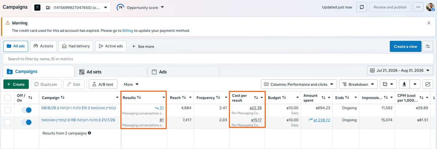Image resolution: width=437 pixels, height=149 pixels.
Task: Click the ₪22.39 cost per result
Action: pos(255,108)
